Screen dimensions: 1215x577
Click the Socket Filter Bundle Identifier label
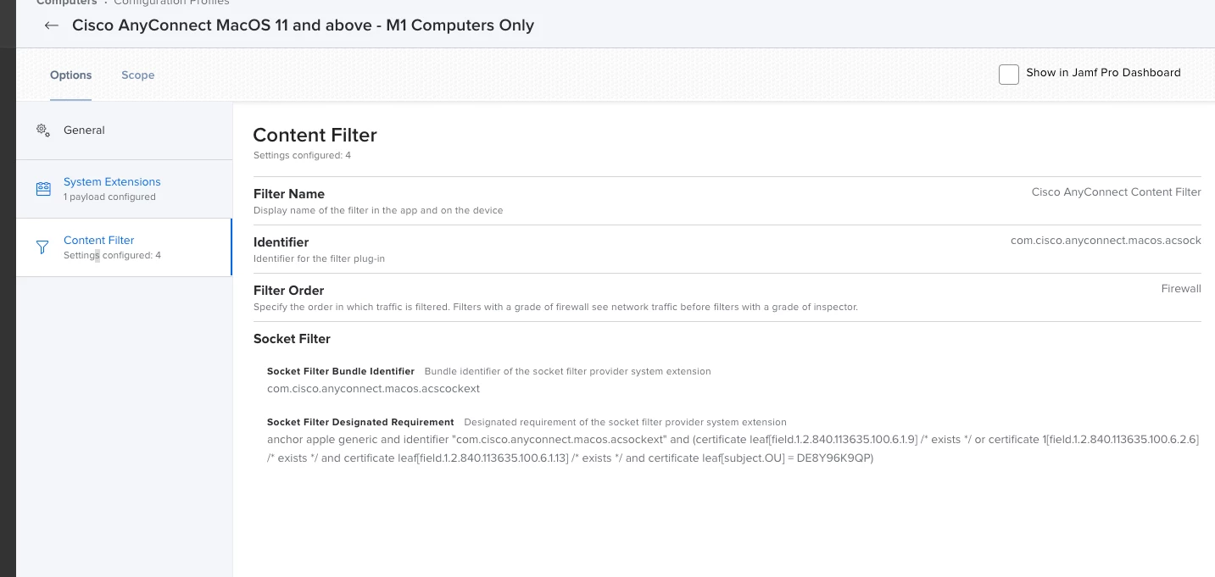tap(341, 371)
